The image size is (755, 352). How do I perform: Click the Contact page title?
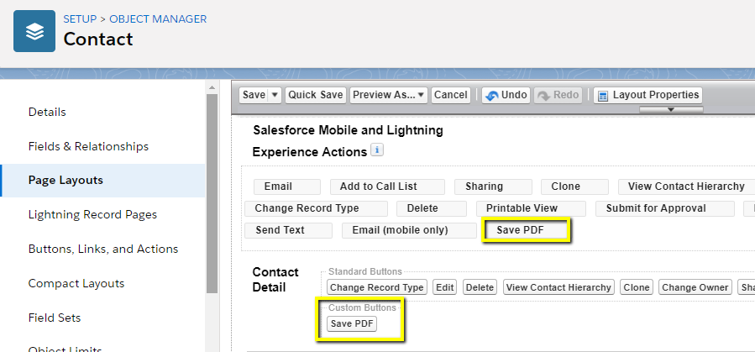[98, 39]
